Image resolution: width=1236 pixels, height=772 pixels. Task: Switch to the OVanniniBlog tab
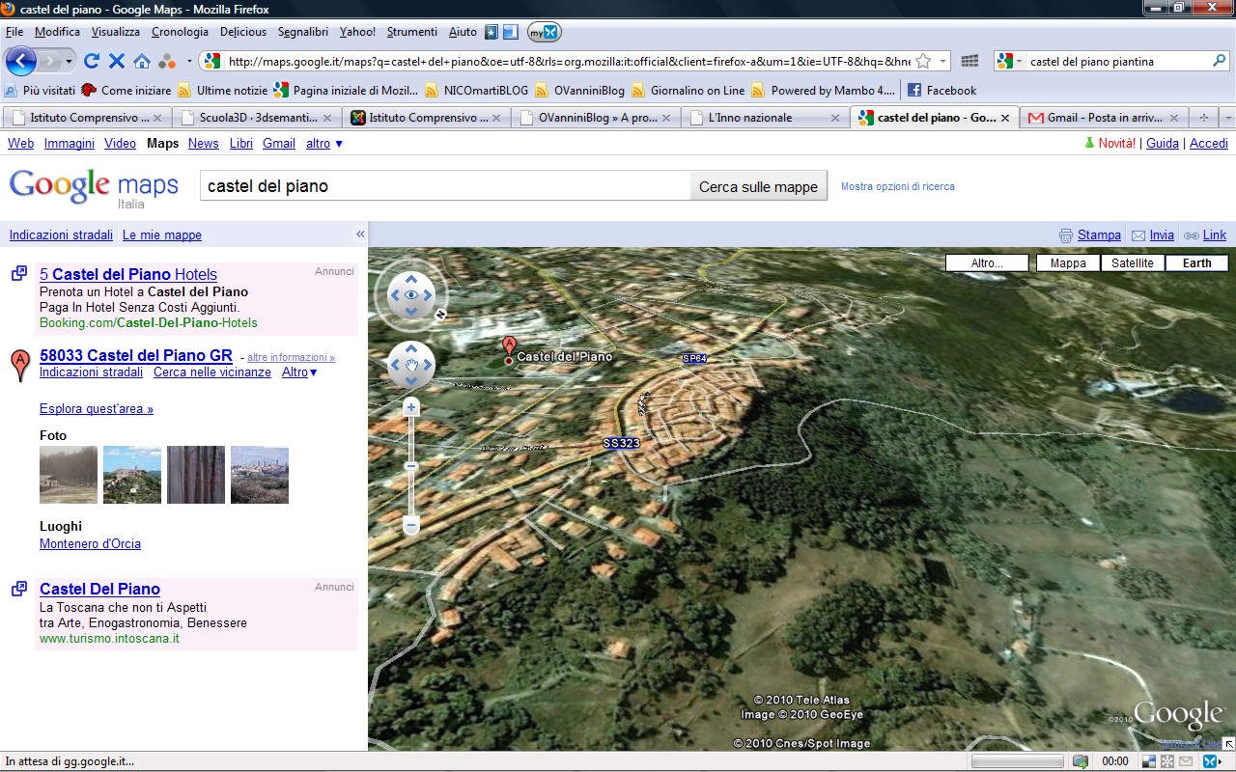[x=597, y=118]
